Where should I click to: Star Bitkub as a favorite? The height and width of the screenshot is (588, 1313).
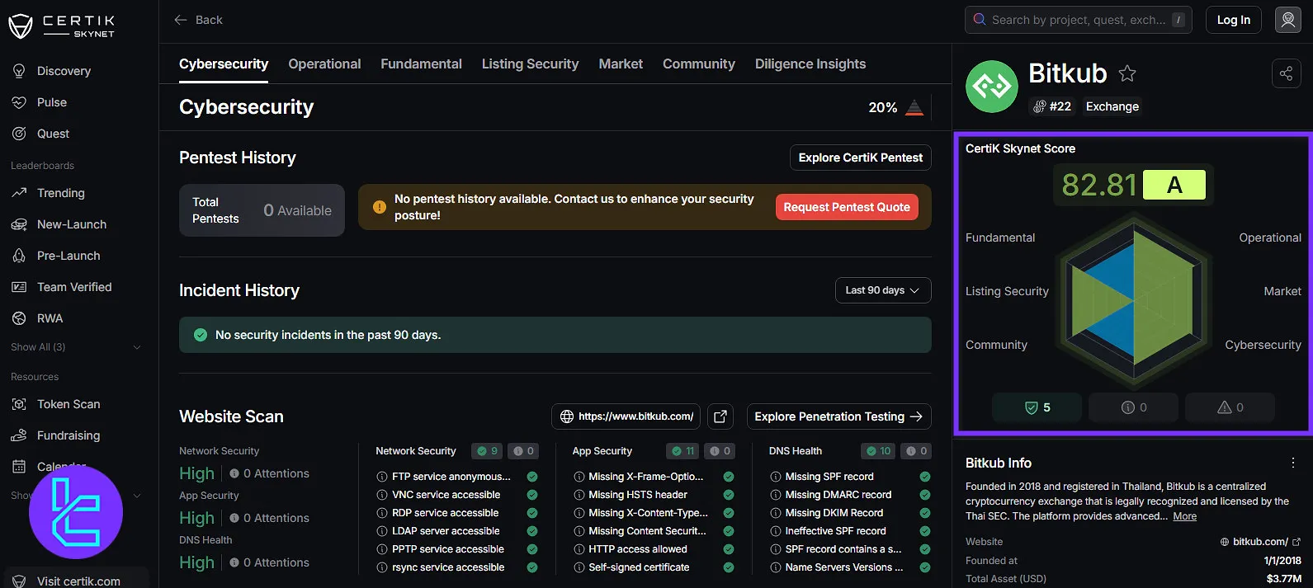[x=1126, y=74]
